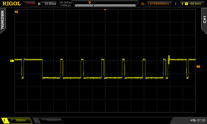
Task: Click the rising edge trigger icon
Action: point(182,4)
